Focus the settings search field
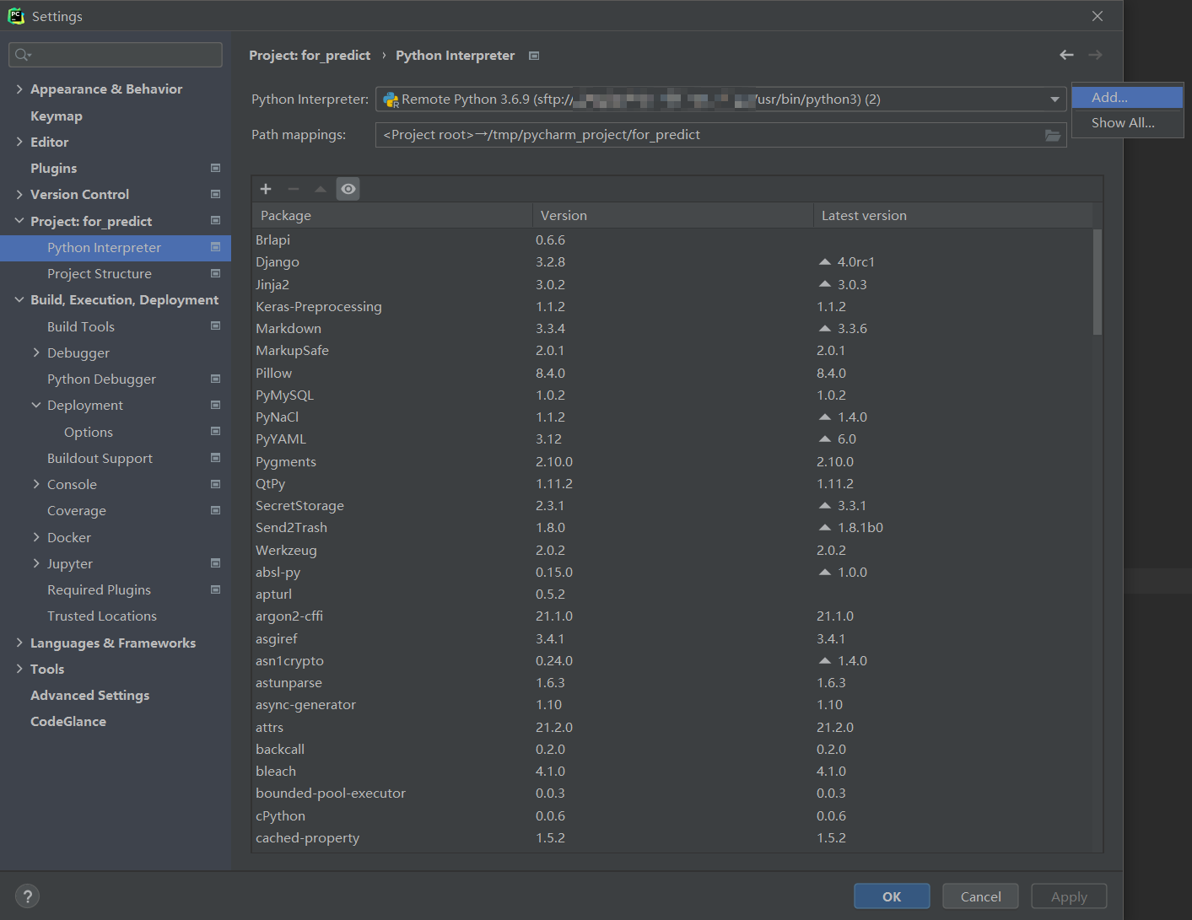1192x920 pixels. pos(116,55)
